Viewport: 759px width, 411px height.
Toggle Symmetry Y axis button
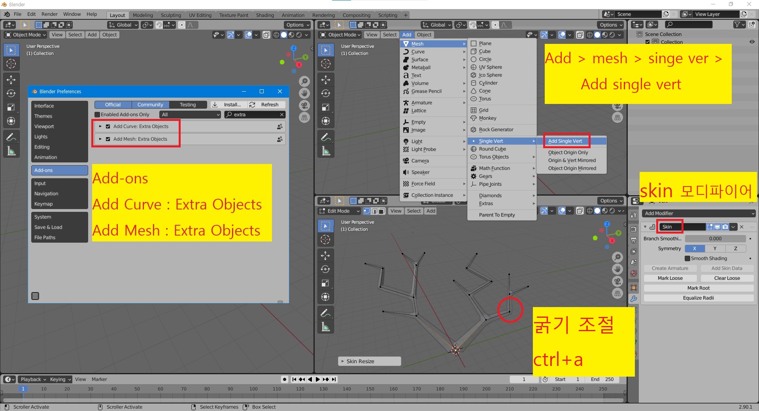(x=715, y=249)
